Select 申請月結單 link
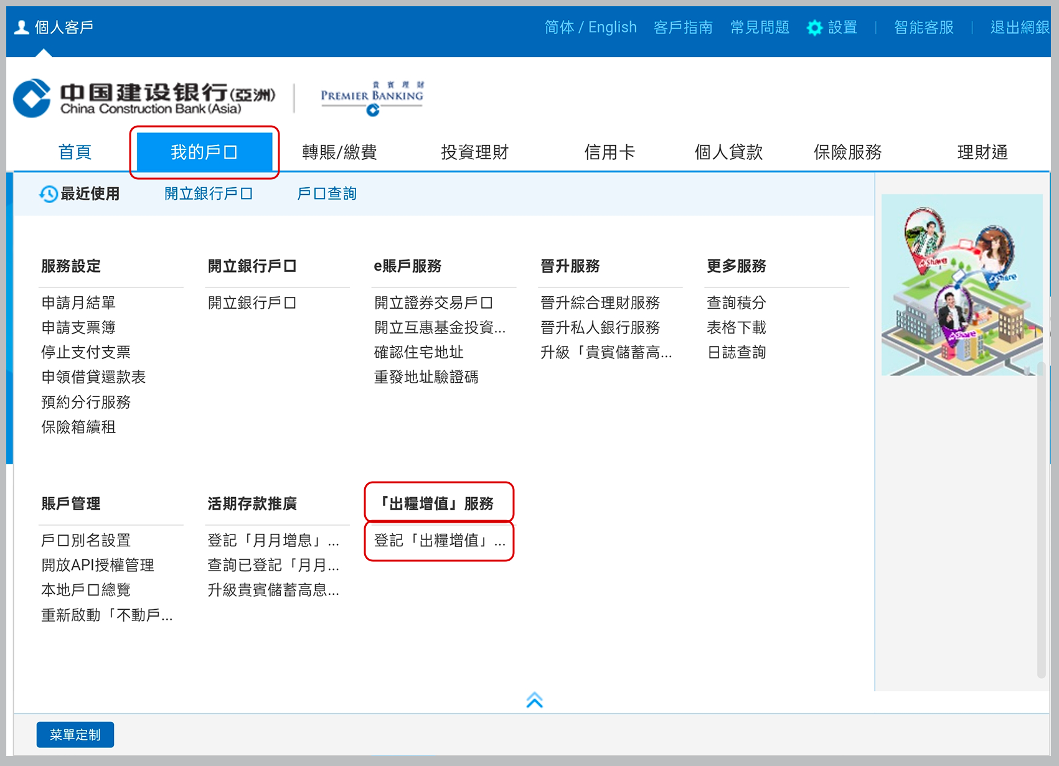 pos(78,303)
